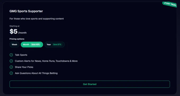Click the Custom Alerts for News feature text
This screenshot has height=96, width=180.
[x=46, y=61]
